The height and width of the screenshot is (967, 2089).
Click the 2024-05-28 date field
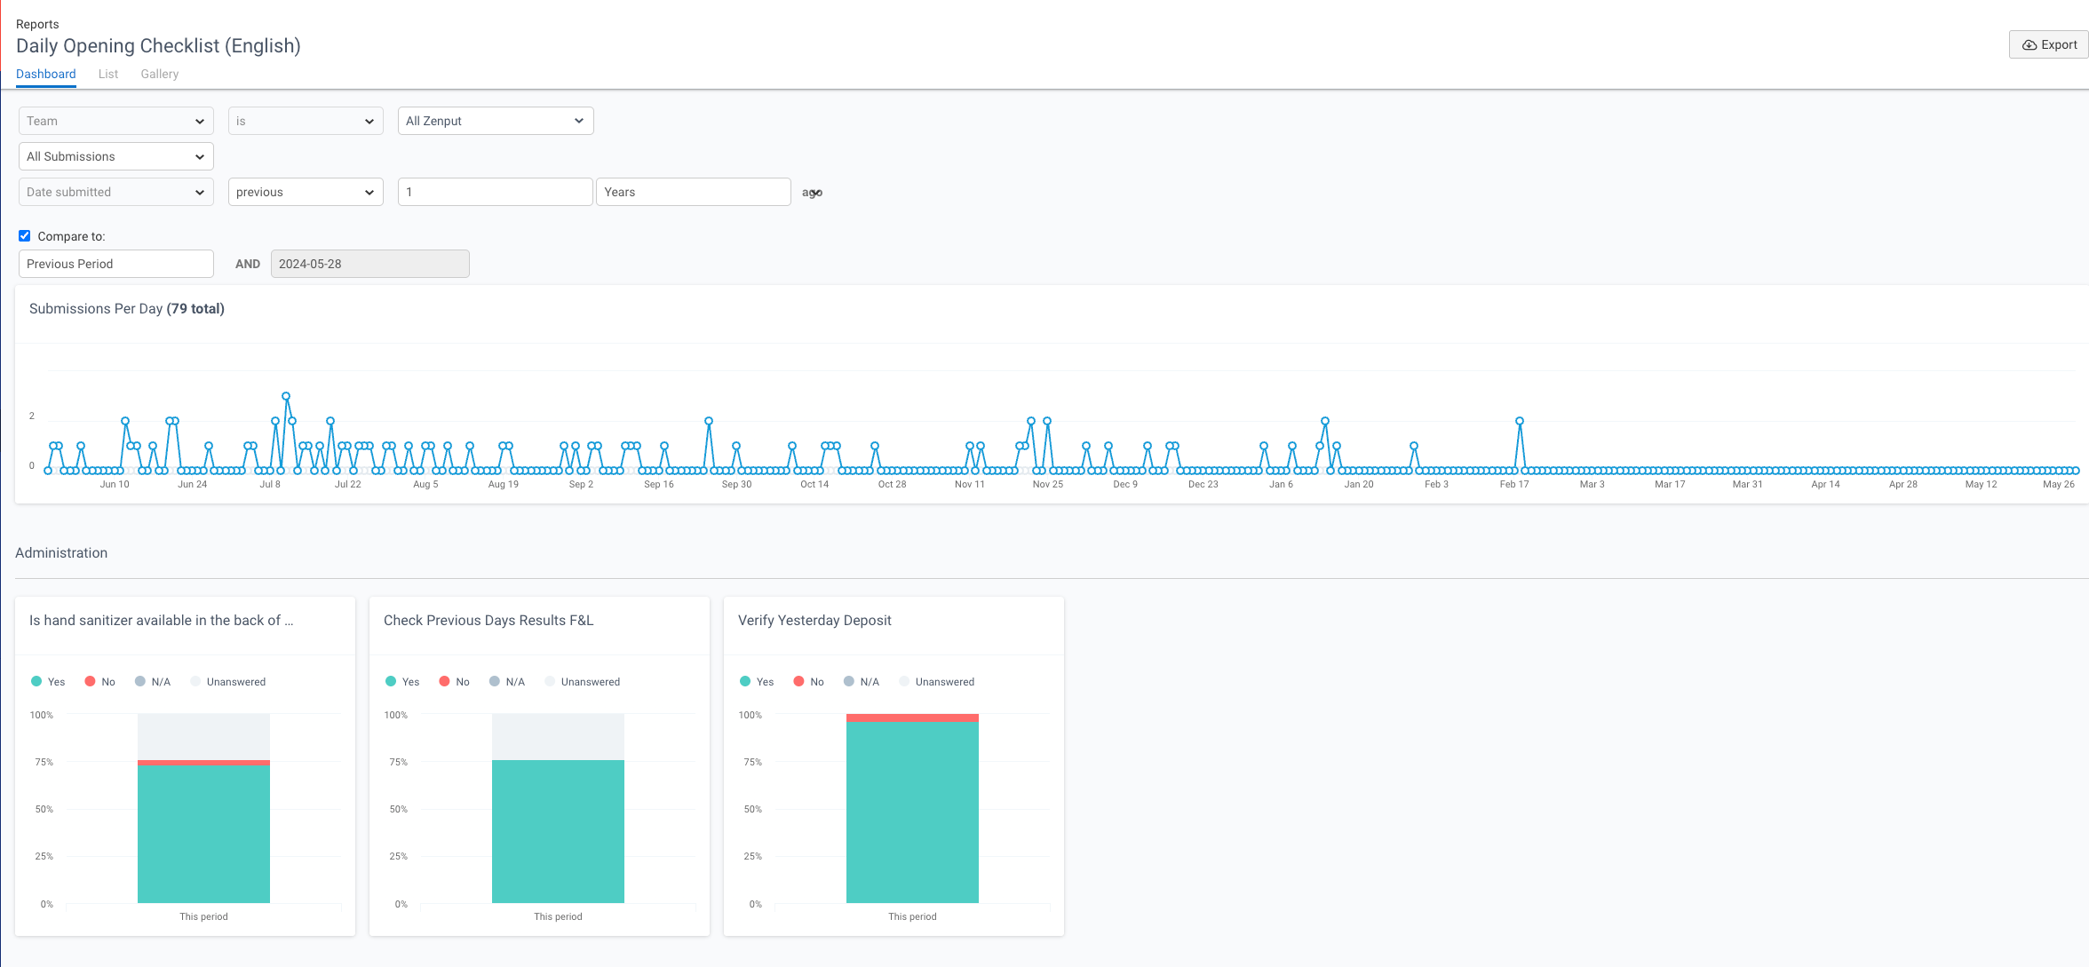pos(370,264)
